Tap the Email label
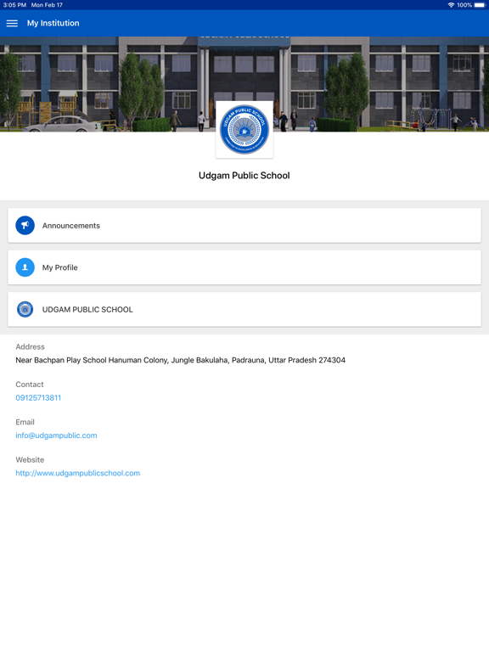 [25, 422]
